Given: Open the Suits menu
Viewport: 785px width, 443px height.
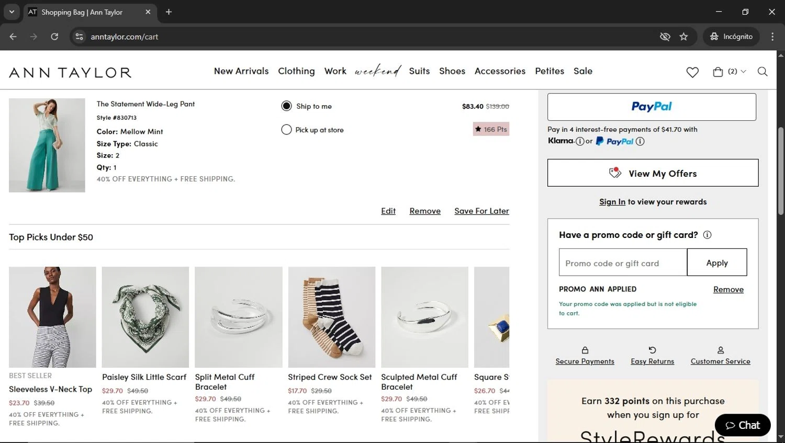Looking at the screenshot, I should tap(419, 71).
